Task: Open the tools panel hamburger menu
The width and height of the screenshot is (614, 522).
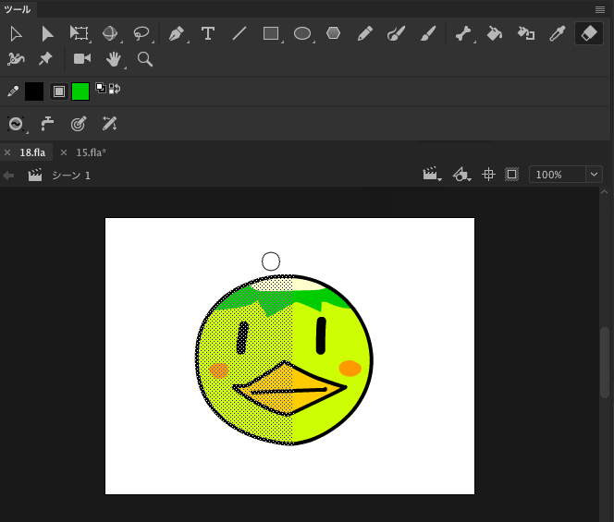Action: 600,10
